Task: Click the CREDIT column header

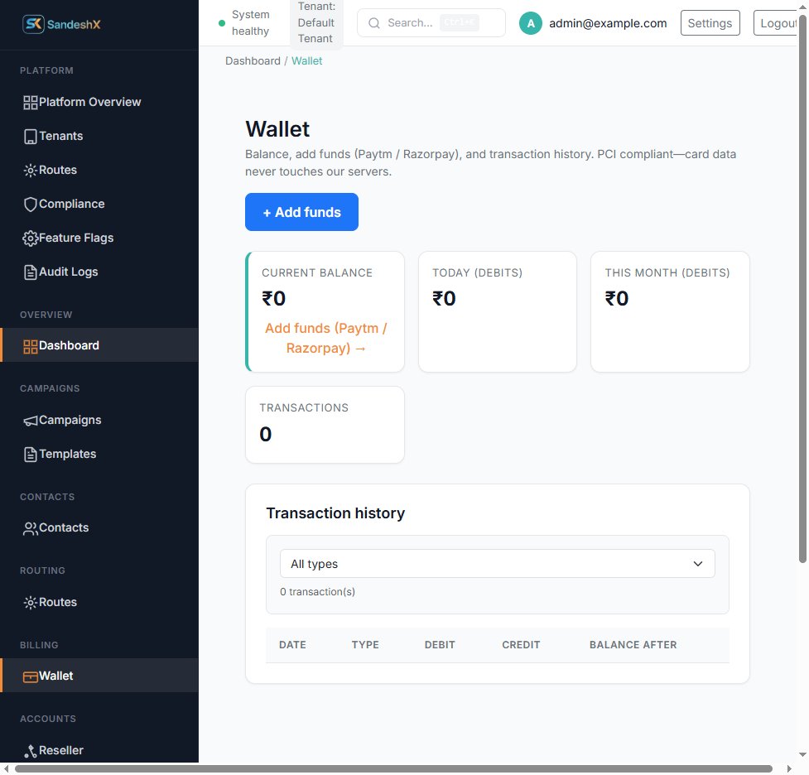Action: (521, 645)
